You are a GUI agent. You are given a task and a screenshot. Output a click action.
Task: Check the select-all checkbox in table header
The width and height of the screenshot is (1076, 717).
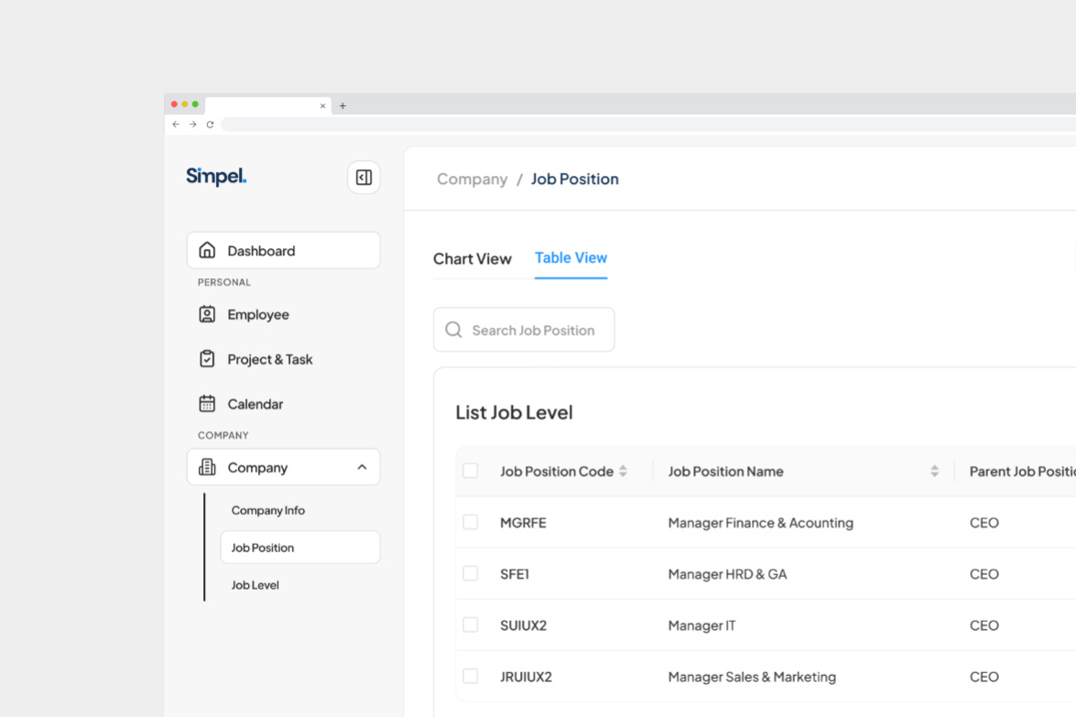click(x=471, y=470)
